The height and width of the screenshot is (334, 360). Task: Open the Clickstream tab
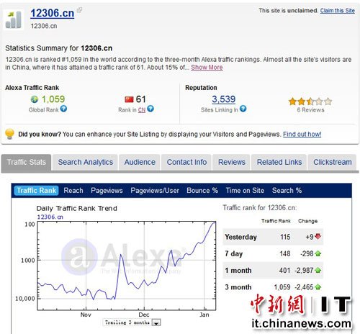pyautogui.click(x=333, y=162)
